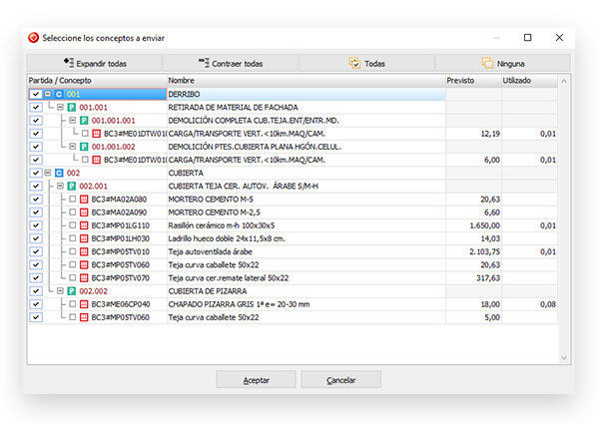Collapse the 001 DERRIBO tree node

point(47,94)
